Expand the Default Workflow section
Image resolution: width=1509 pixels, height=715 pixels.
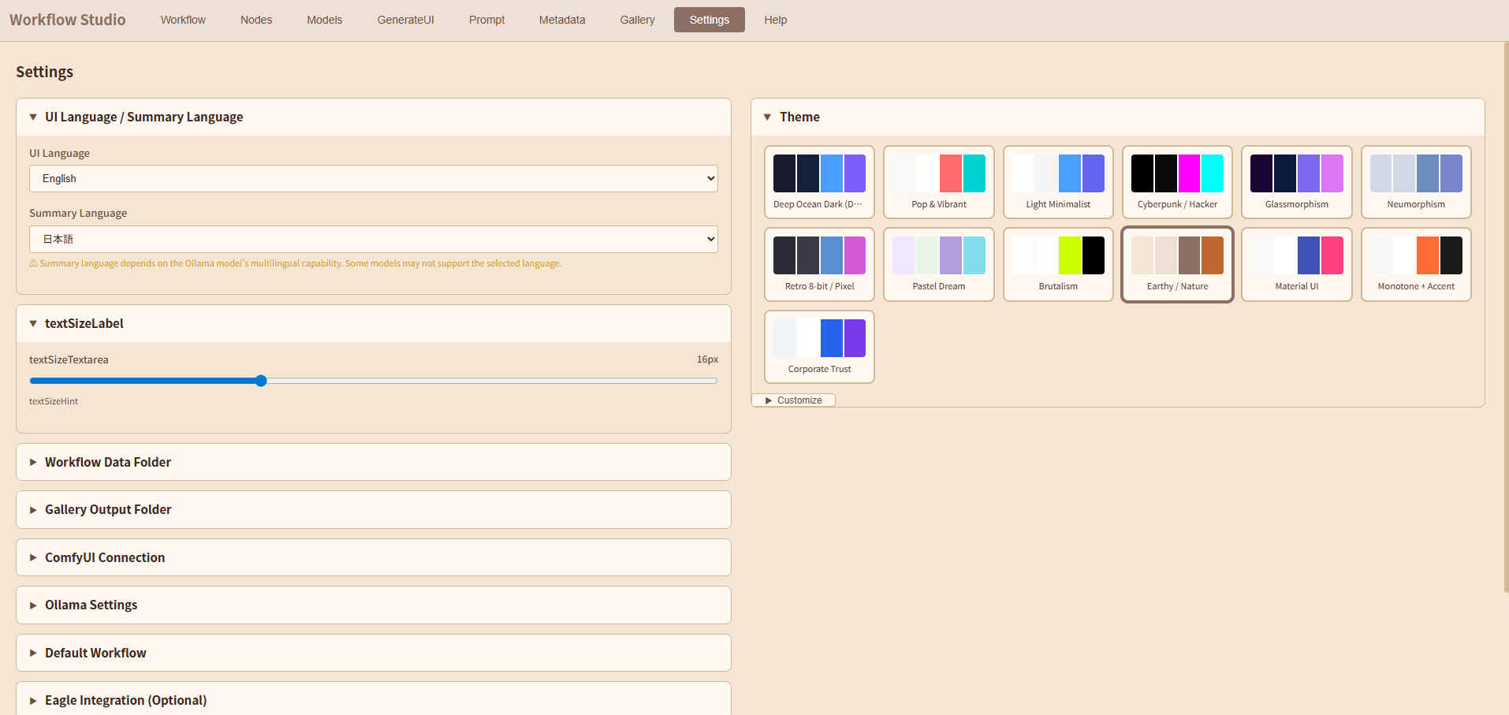(374, 653)
